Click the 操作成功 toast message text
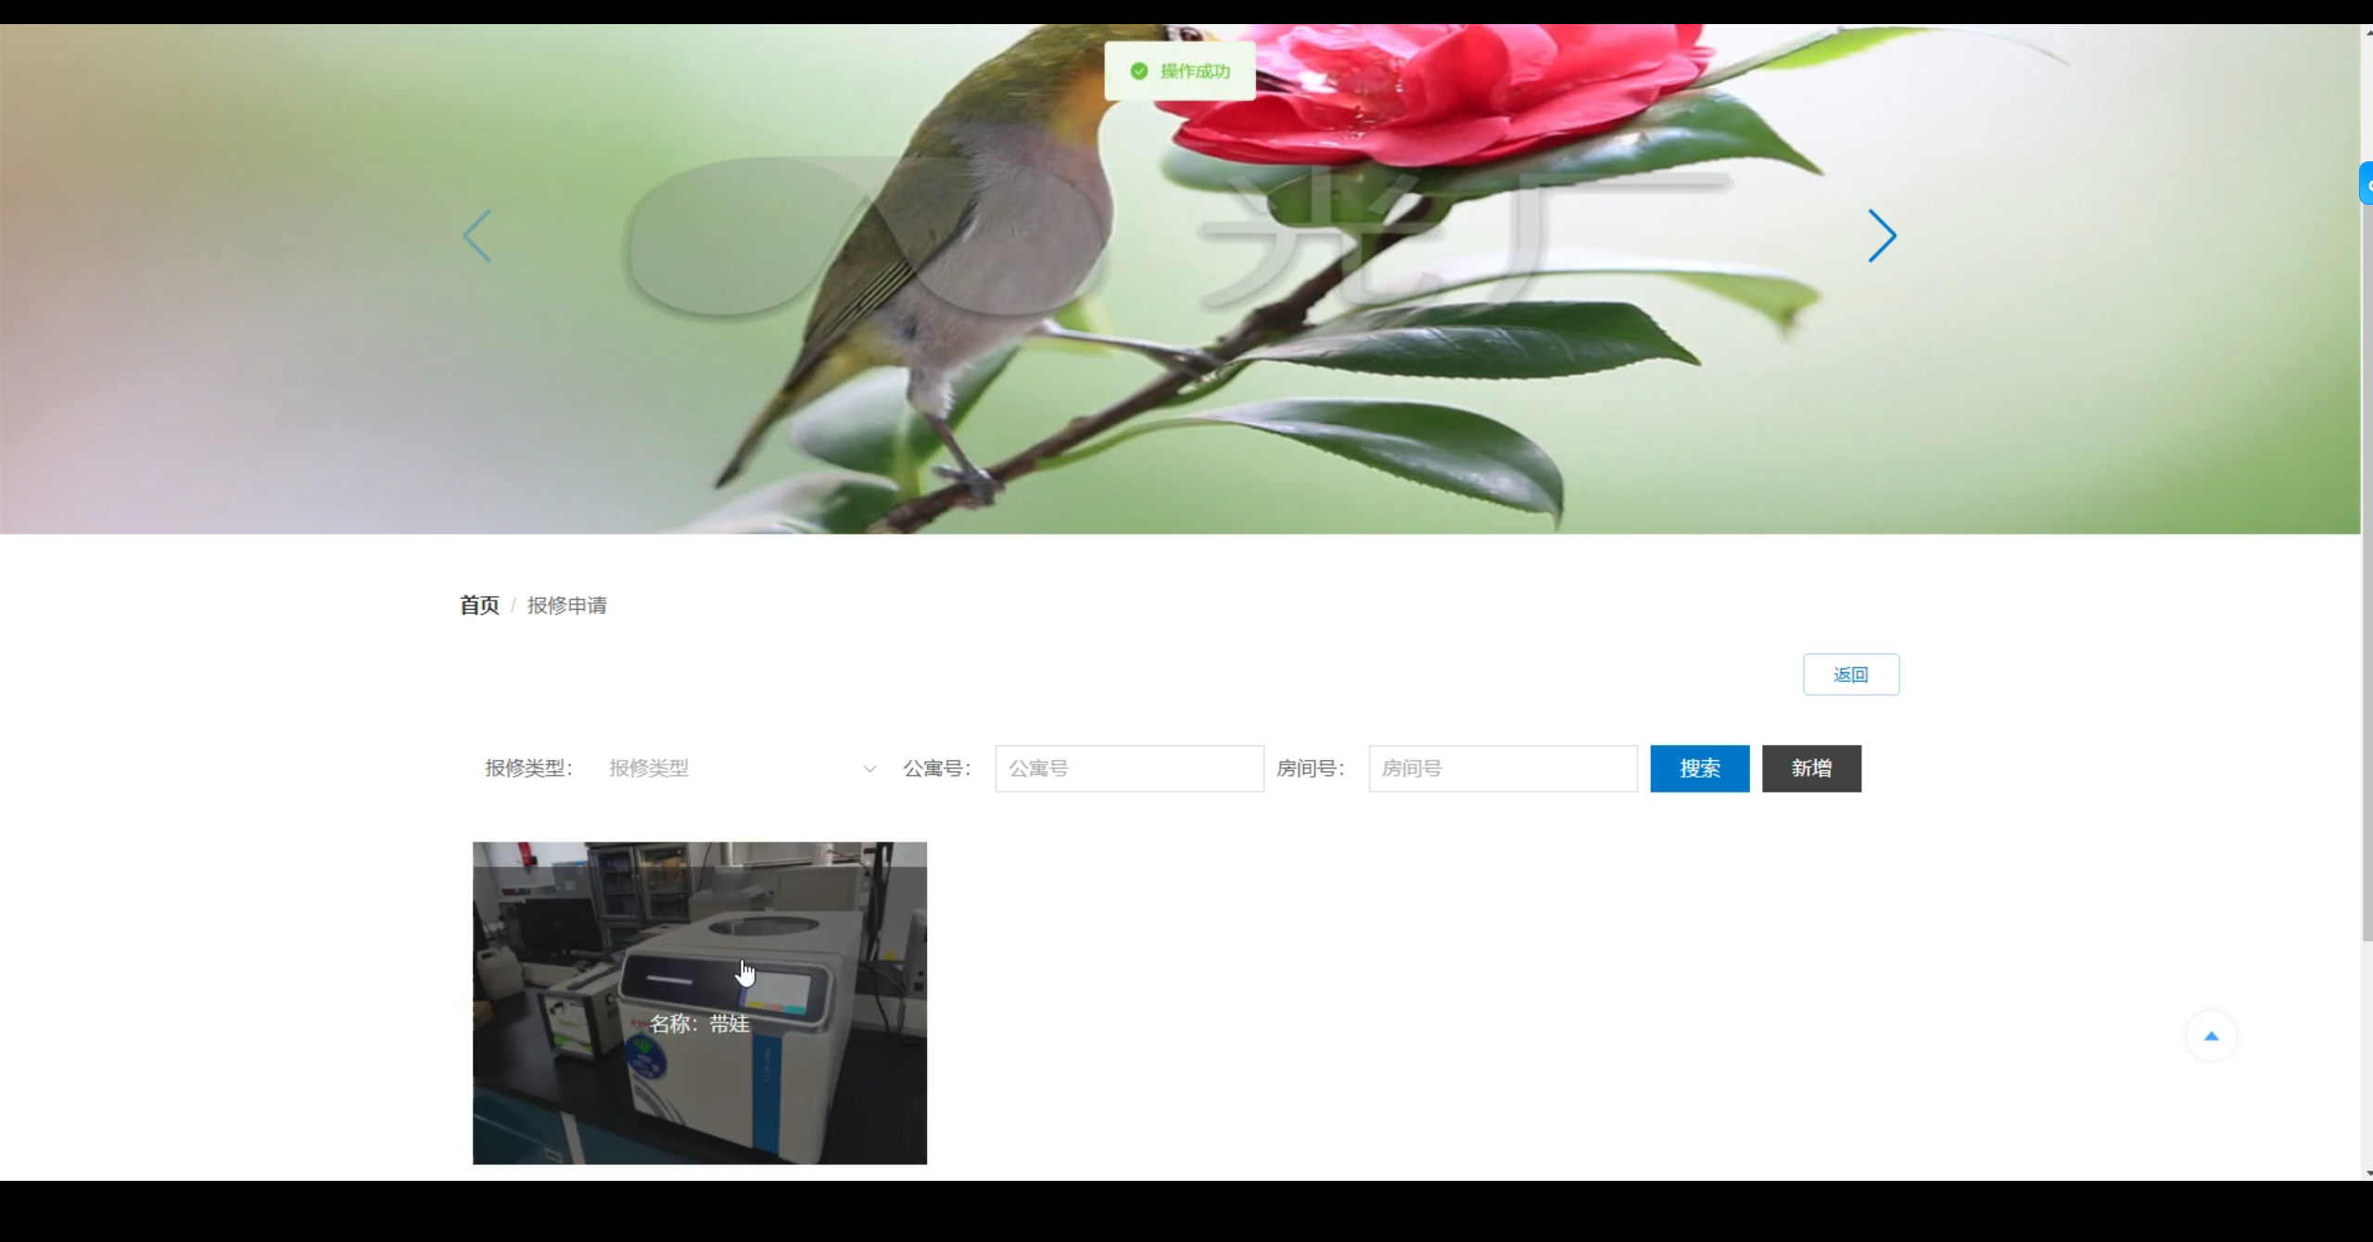2373x1242 pixels. coord(1195,71)
